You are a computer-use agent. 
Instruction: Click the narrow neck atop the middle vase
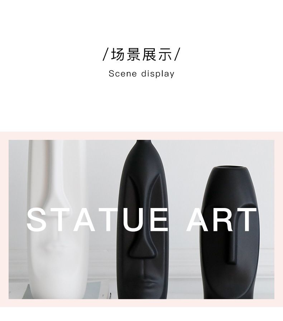click(x=143, y=143)
